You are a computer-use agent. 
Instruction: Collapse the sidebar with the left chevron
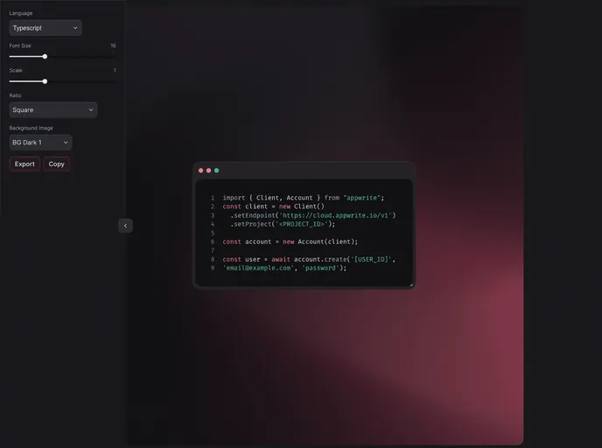point(125,226)
